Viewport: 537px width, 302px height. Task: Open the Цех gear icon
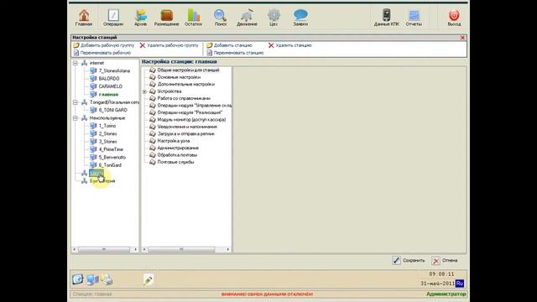pos(274,18)
